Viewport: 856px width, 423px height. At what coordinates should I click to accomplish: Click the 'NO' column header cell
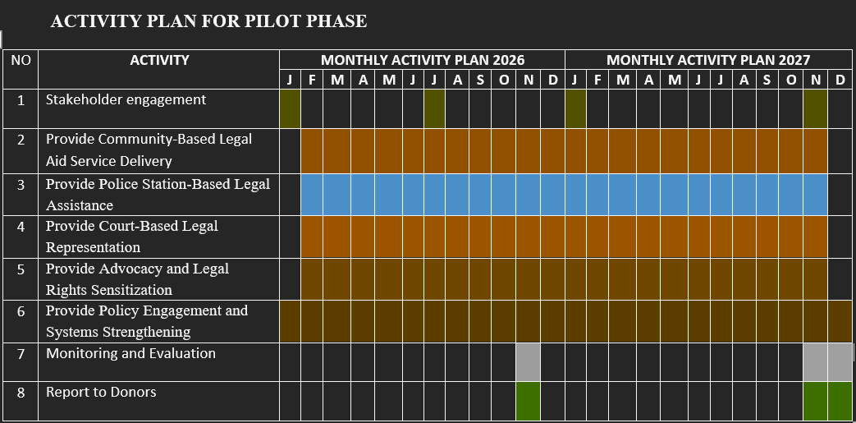[x=21, y=60]
